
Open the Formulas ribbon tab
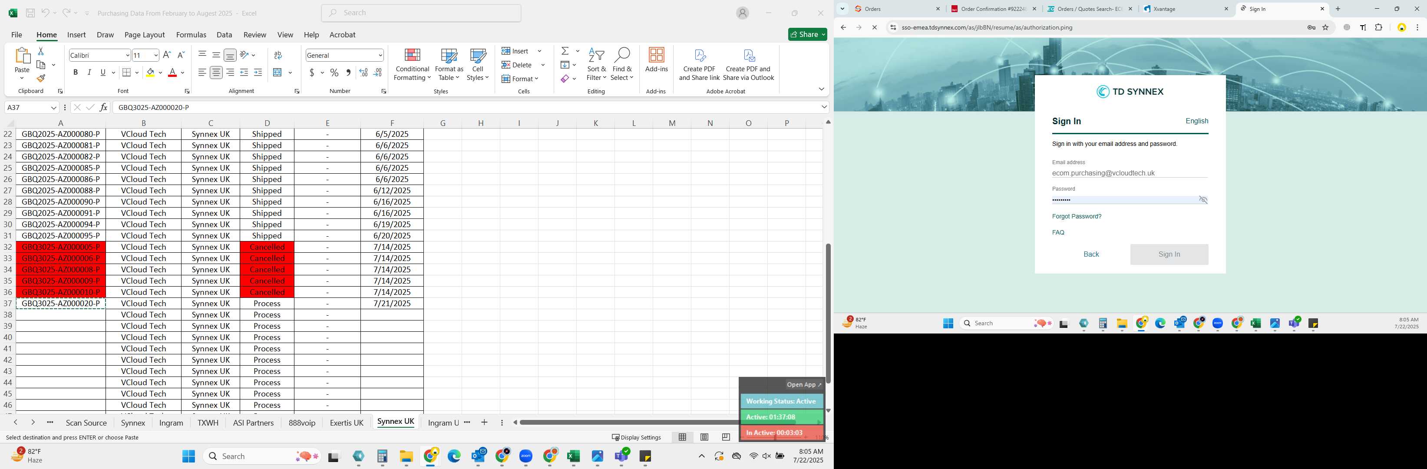point(191,34)
